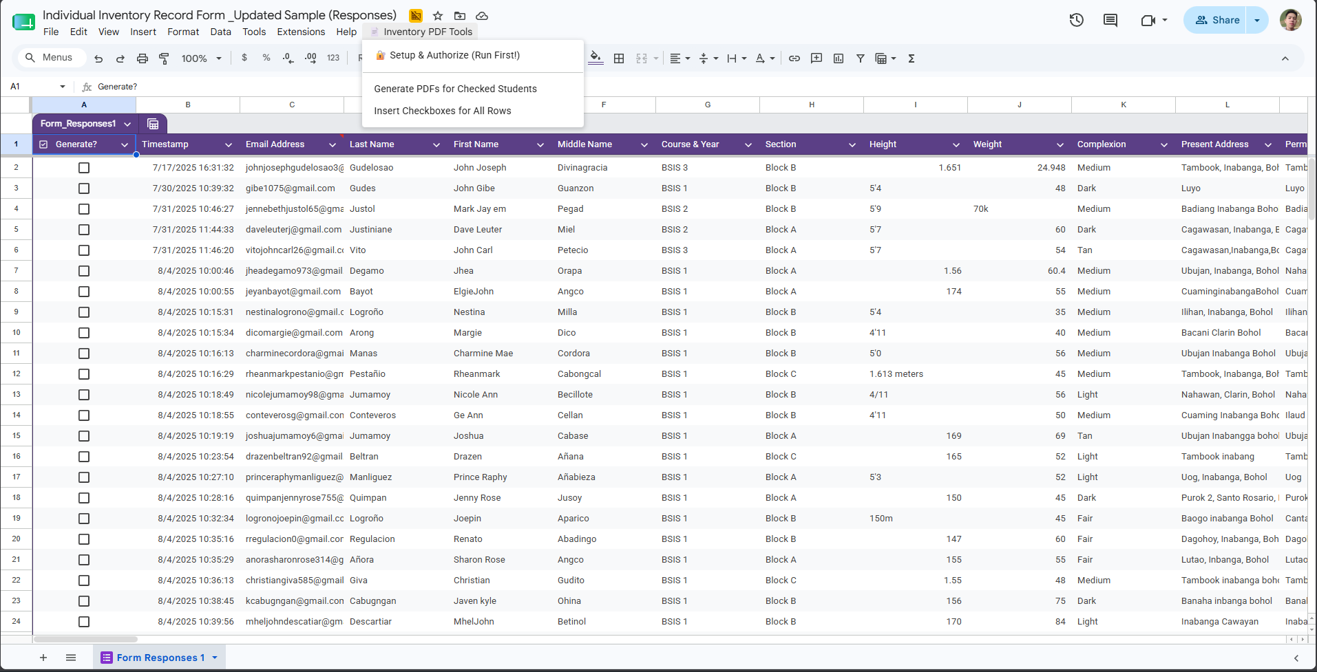Image resolution: width=1317 pixels, height=672 pixels.
Task: Click the Move to folder icon
Action: 460,15
